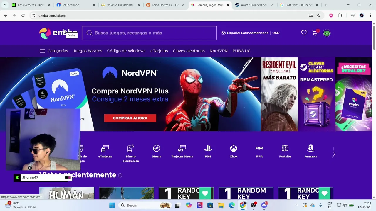Open the tab search dropdown arrow
The width and height of the screenshot is (376, 211).
click(5, 5)
